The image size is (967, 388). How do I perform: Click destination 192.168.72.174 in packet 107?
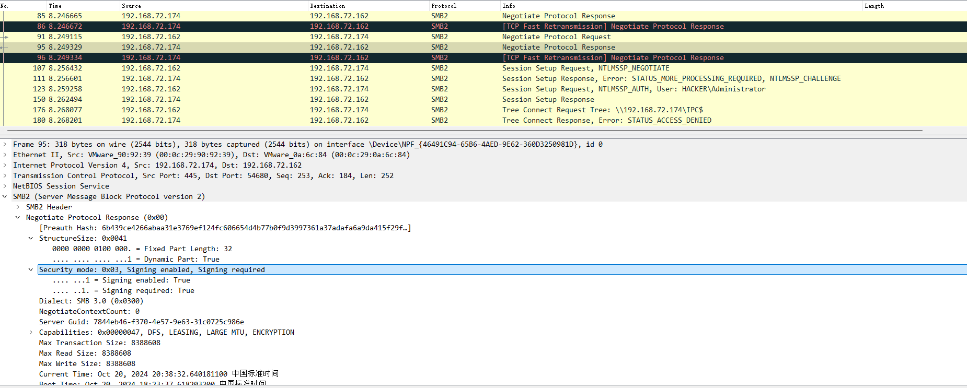tap(339, 68)
